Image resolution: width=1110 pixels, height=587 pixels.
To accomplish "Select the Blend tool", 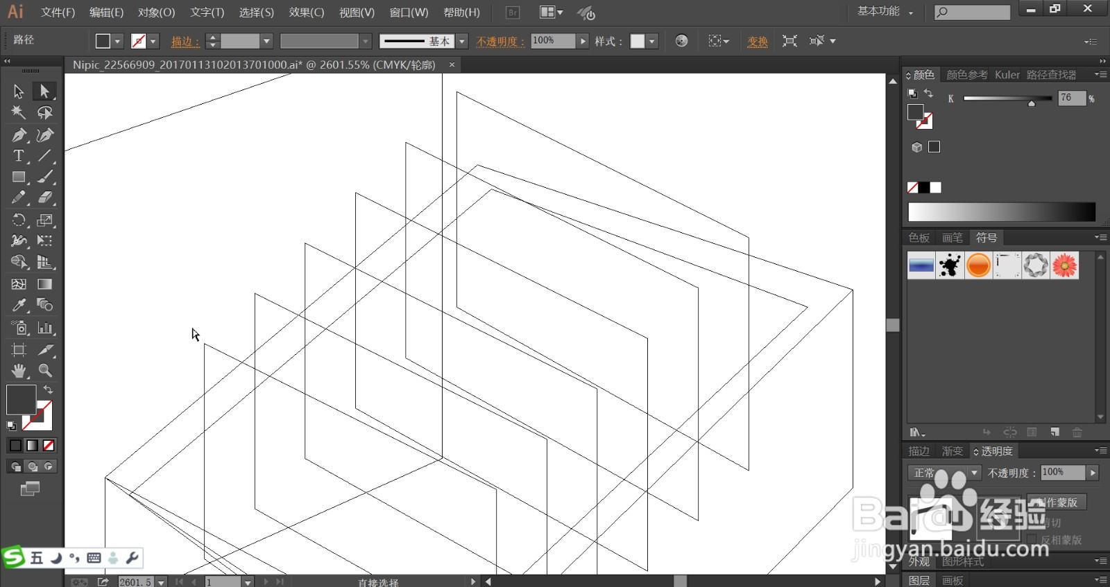I will coord(44,305).
